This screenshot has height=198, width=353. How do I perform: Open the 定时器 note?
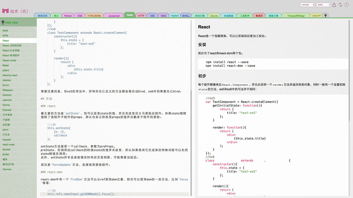pos(18,125)
